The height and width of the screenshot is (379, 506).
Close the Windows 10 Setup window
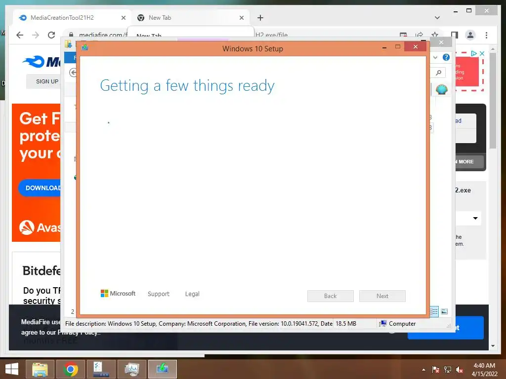tap(415, 47)
